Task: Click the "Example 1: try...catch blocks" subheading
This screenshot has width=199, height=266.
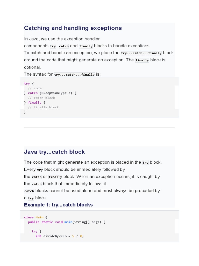Action: click(x=58, y=205)
